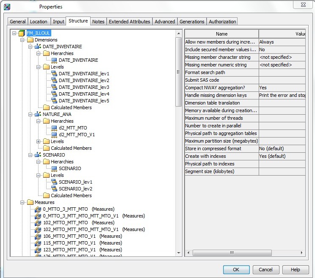Collapse the Measures folder node

tap(22, 202)
